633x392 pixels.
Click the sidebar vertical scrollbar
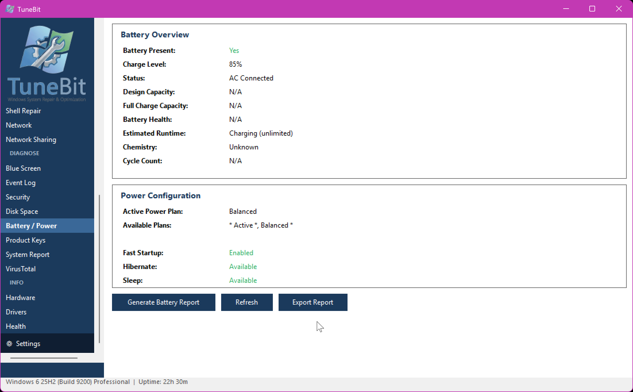[99, 269]
